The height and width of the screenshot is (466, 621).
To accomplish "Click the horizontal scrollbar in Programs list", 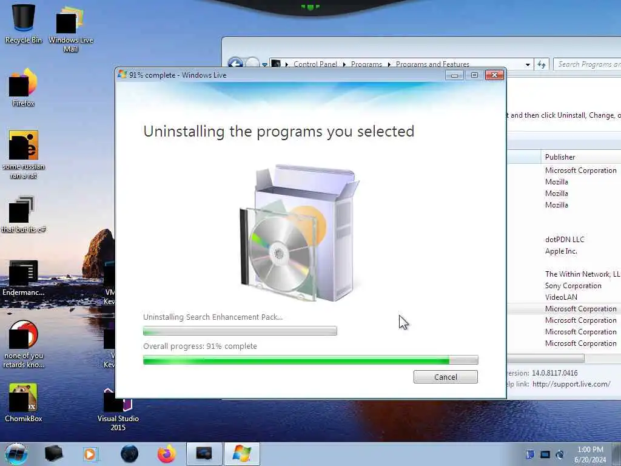I will click(x=546, y=358).
